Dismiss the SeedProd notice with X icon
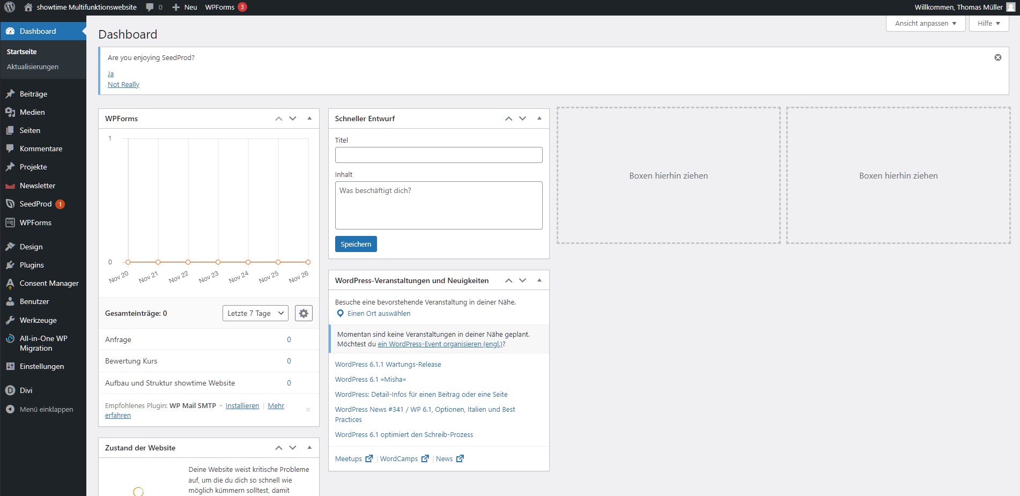This screenshot has height=496, width=1020. tap(998, 57)
